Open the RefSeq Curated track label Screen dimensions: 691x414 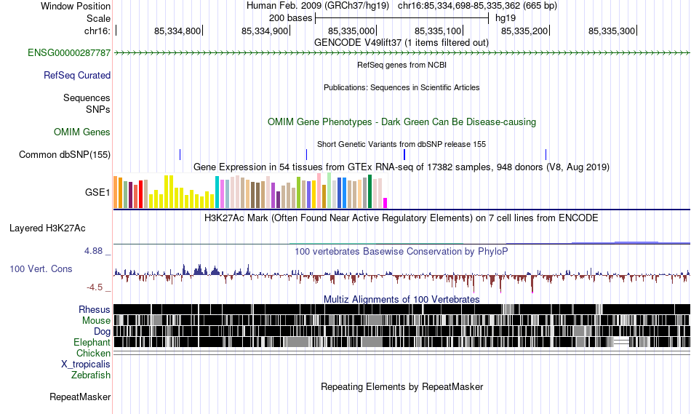coord(77,76)
